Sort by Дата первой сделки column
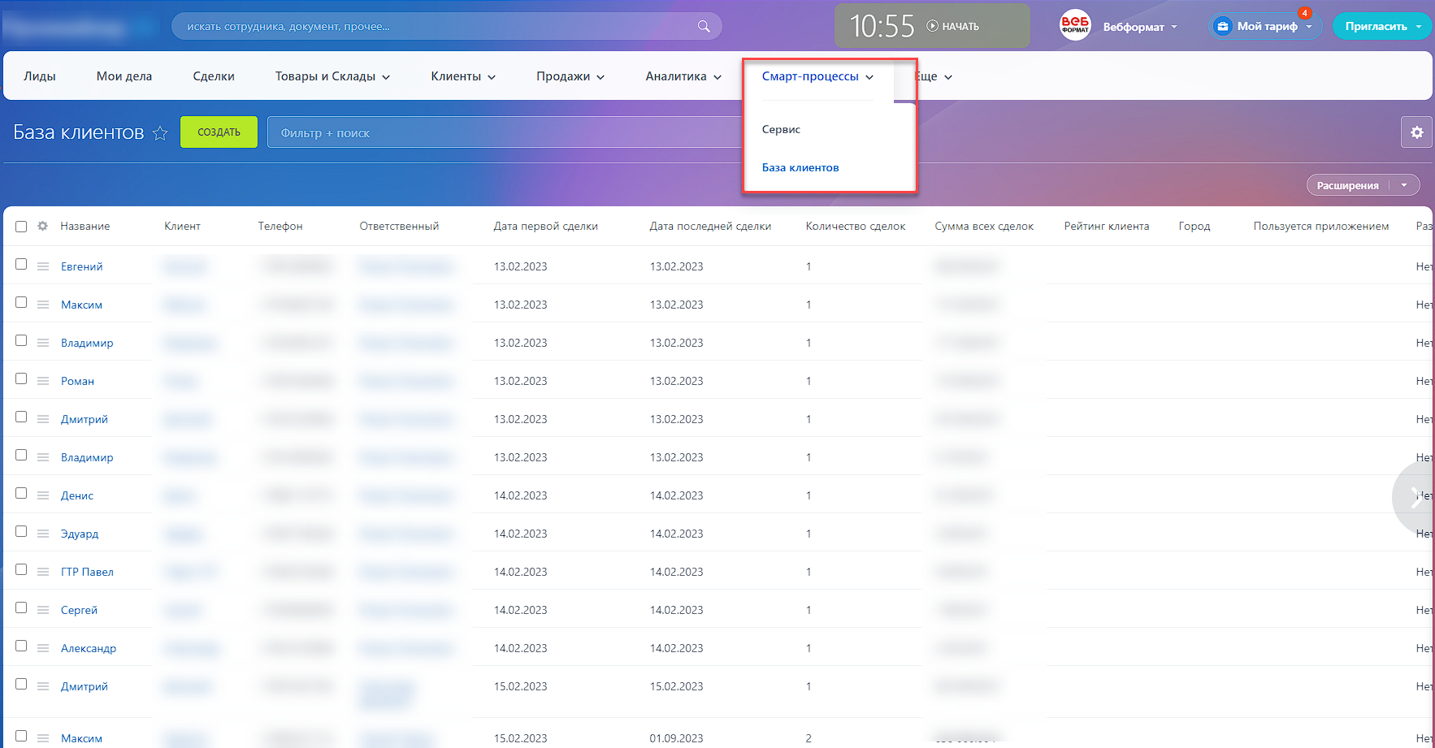1435x748 pixels. 545,226
